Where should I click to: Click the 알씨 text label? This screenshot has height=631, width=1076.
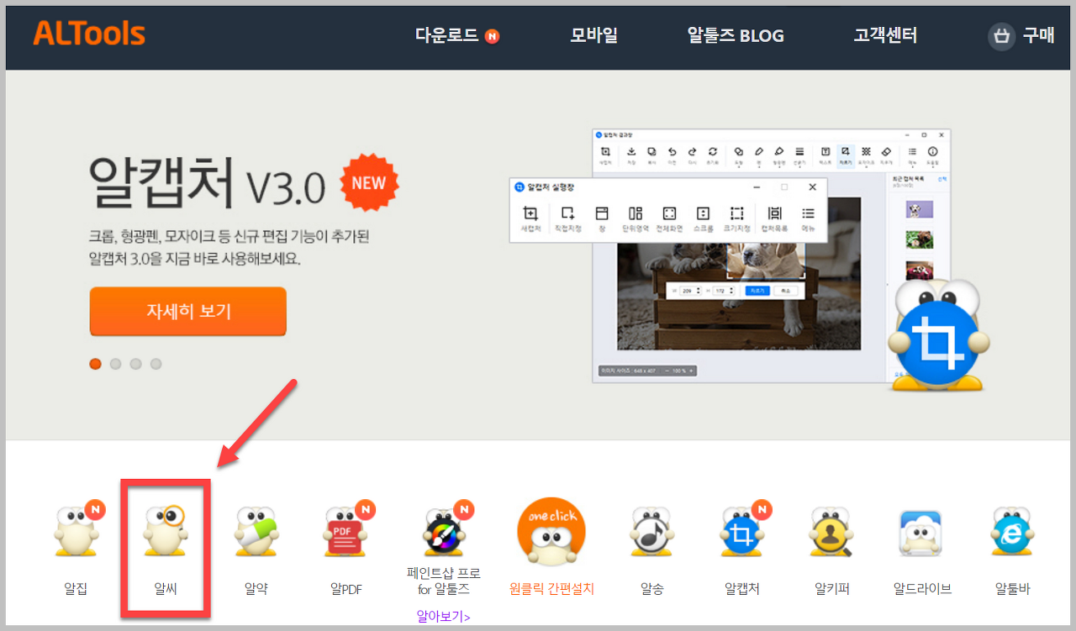166,589
